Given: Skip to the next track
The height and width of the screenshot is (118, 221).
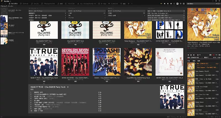Looking at the screenshot, I should (194, 55).
